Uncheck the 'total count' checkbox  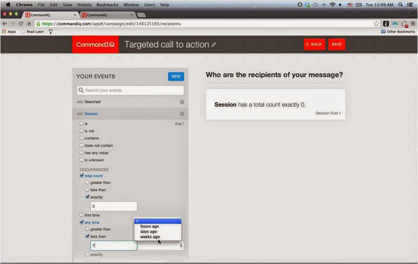coord(81,175)
